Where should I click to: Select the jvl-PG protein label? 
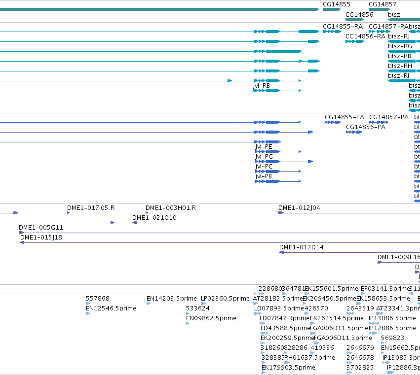click(x=264, y=157)
